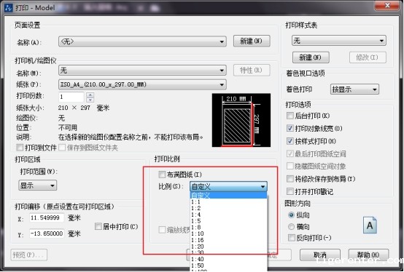Toggle 后台打印 checkbox
Image resolution: width=404 pixels, height=272 pixels.
[290, 116]
